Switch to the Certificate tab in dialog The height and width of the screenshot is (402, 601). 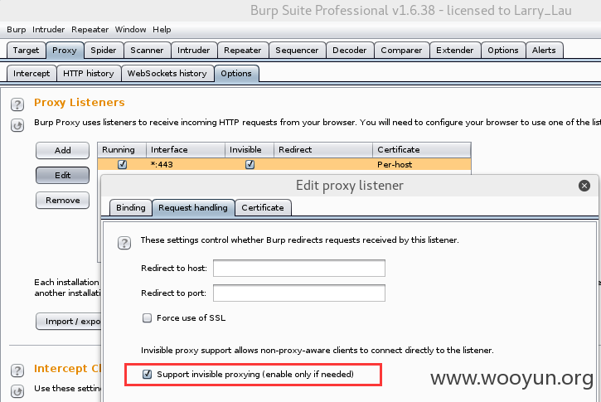click(263, 208)
